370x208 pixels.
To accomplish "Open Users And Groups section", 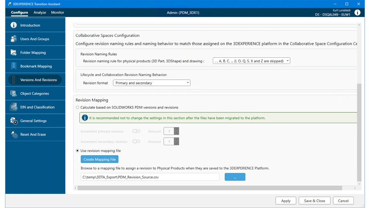I will pyautogui.click(x=35, y=39).
